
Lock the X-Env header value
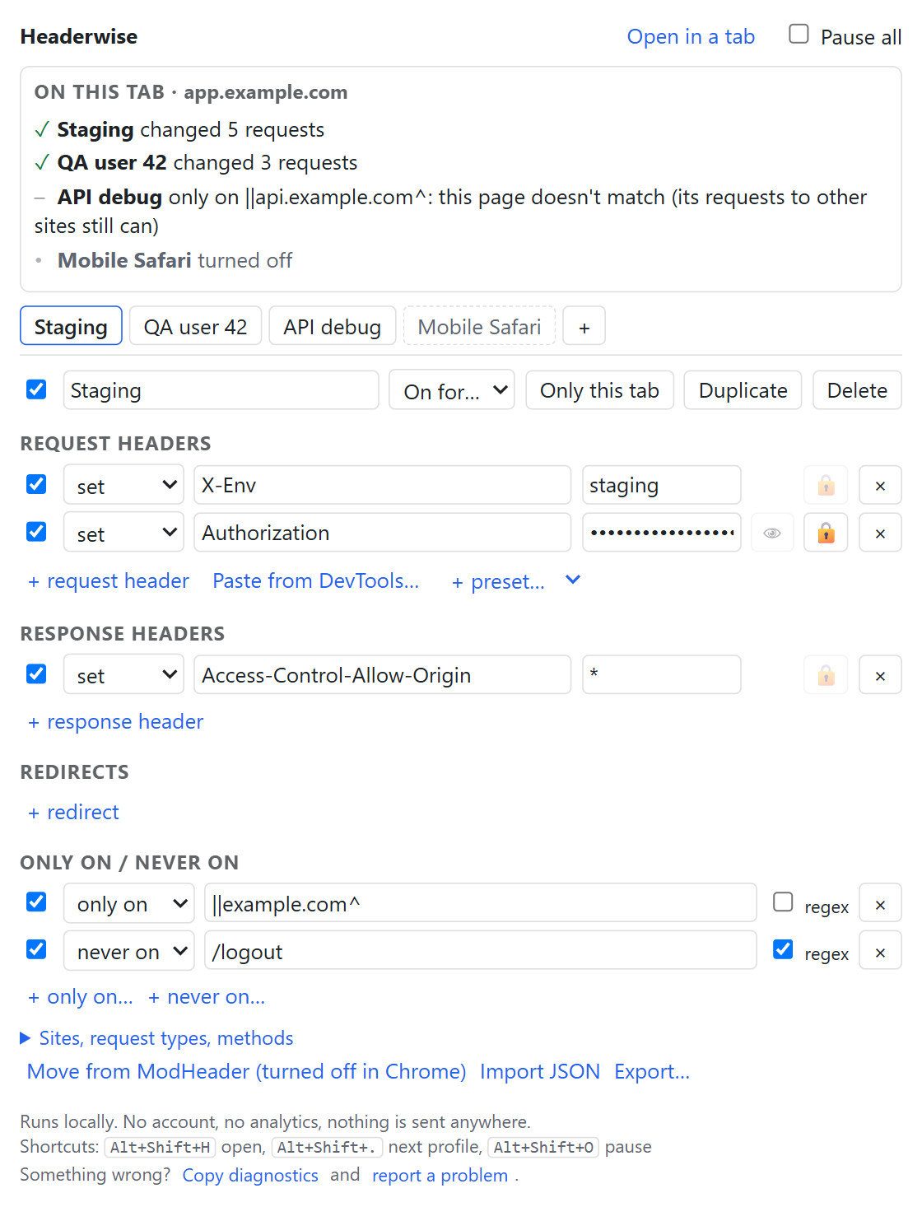tap(826, 485)
